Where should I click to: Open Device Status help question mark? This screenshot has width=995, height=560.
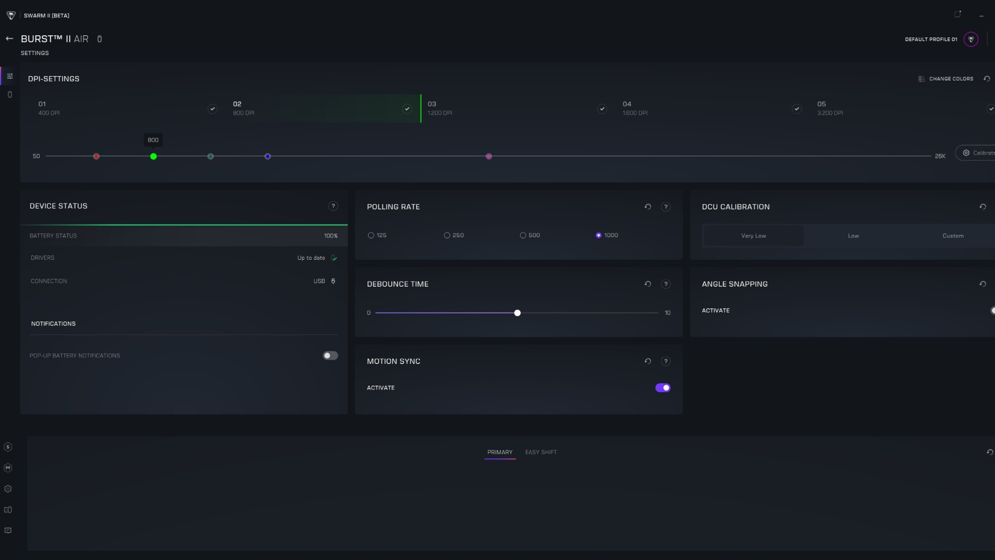pyautogui.click(x=333, y=206)
